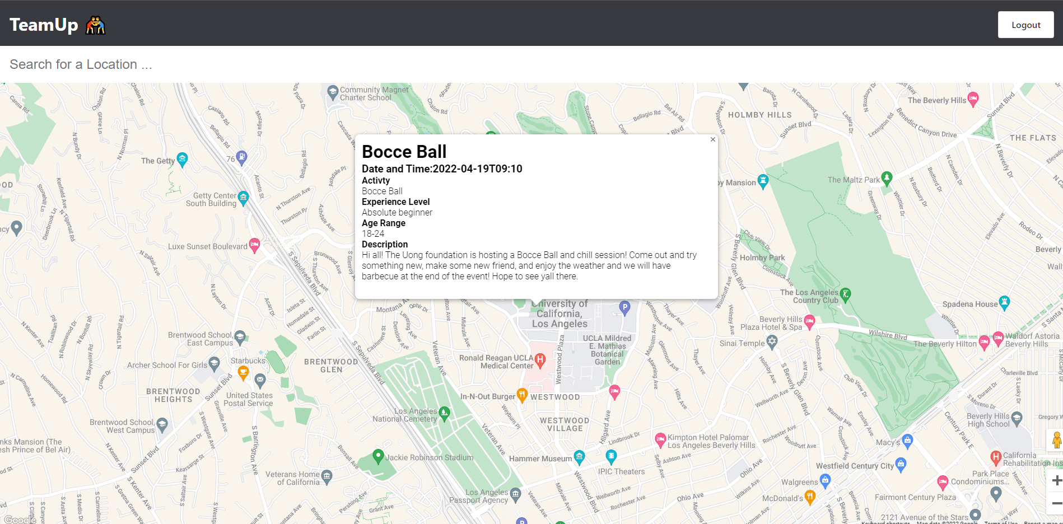Click Beverly Hills Plaza Hotel & Spa pin
The image size is (1063, 524).
809,321
